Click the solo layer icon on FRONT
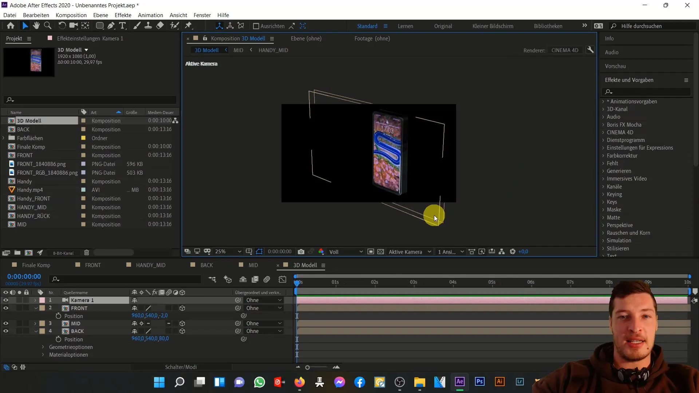 click(19, 307)
